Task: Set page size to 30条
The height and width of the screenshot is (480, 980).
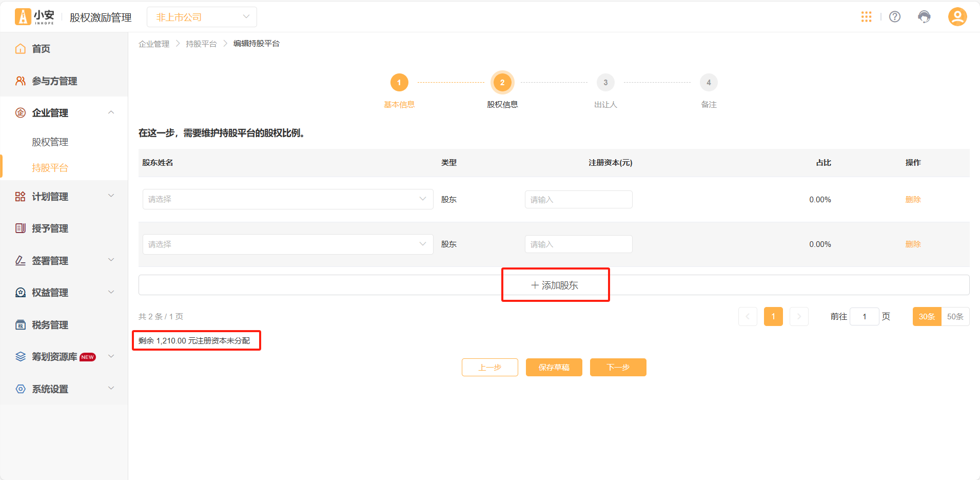Action: point(927,316)
